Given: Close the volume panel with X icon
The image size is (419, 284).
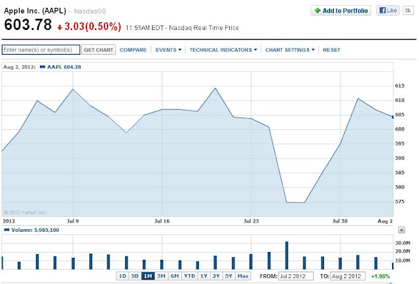Looking at the screenshot, I should (x=401, y=230).
